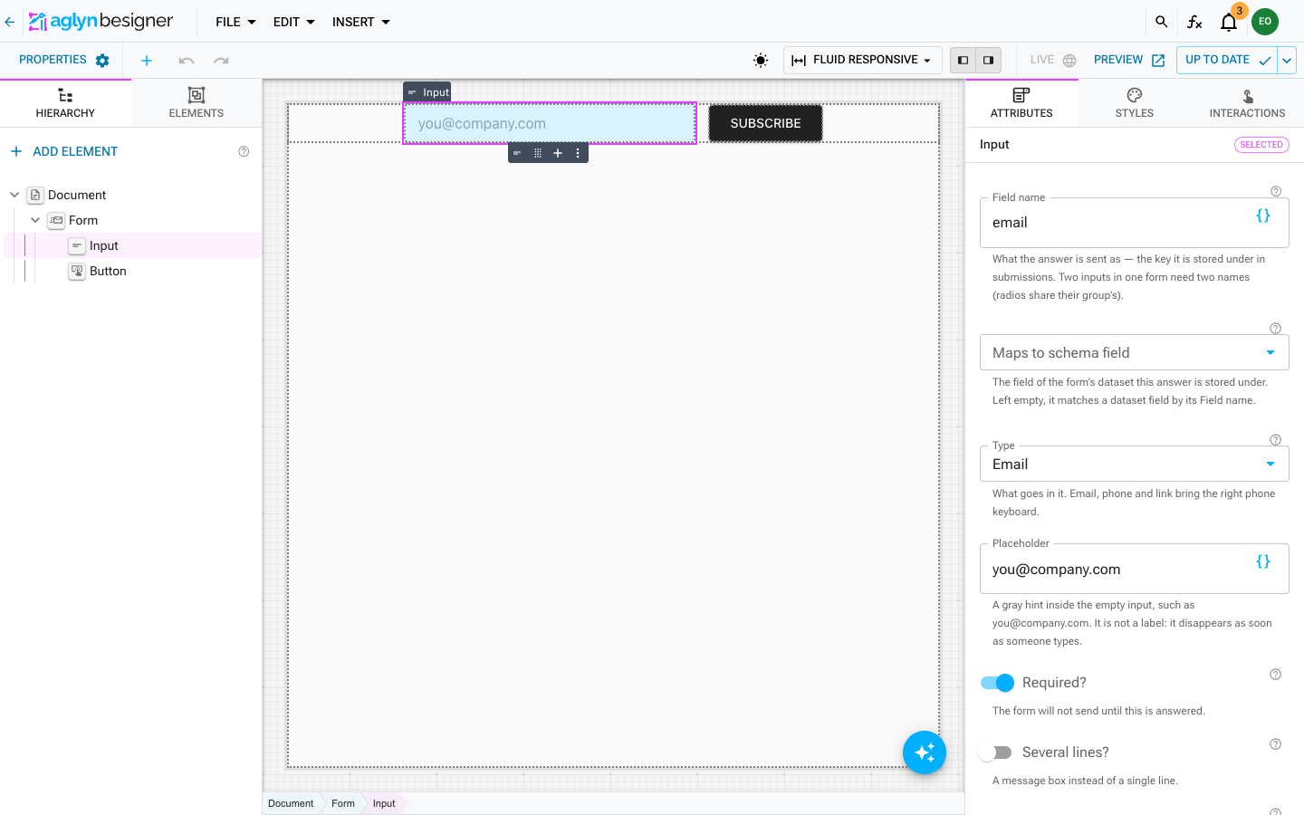Click the plus add icon in toolbar

[147, 61]
